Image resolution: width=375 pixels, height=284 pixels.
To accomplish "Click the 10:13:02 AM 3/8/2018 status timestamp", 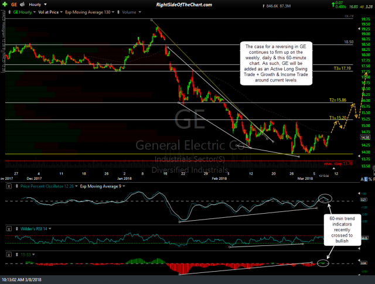I will coord(22,279).
